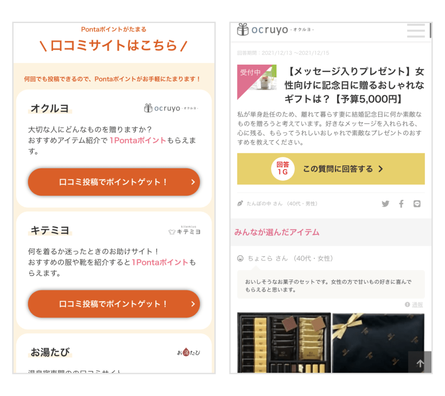Click the orange button in the キテミヨ card
The height and width of the screenshot is (396, 445).
coord(114,304)
